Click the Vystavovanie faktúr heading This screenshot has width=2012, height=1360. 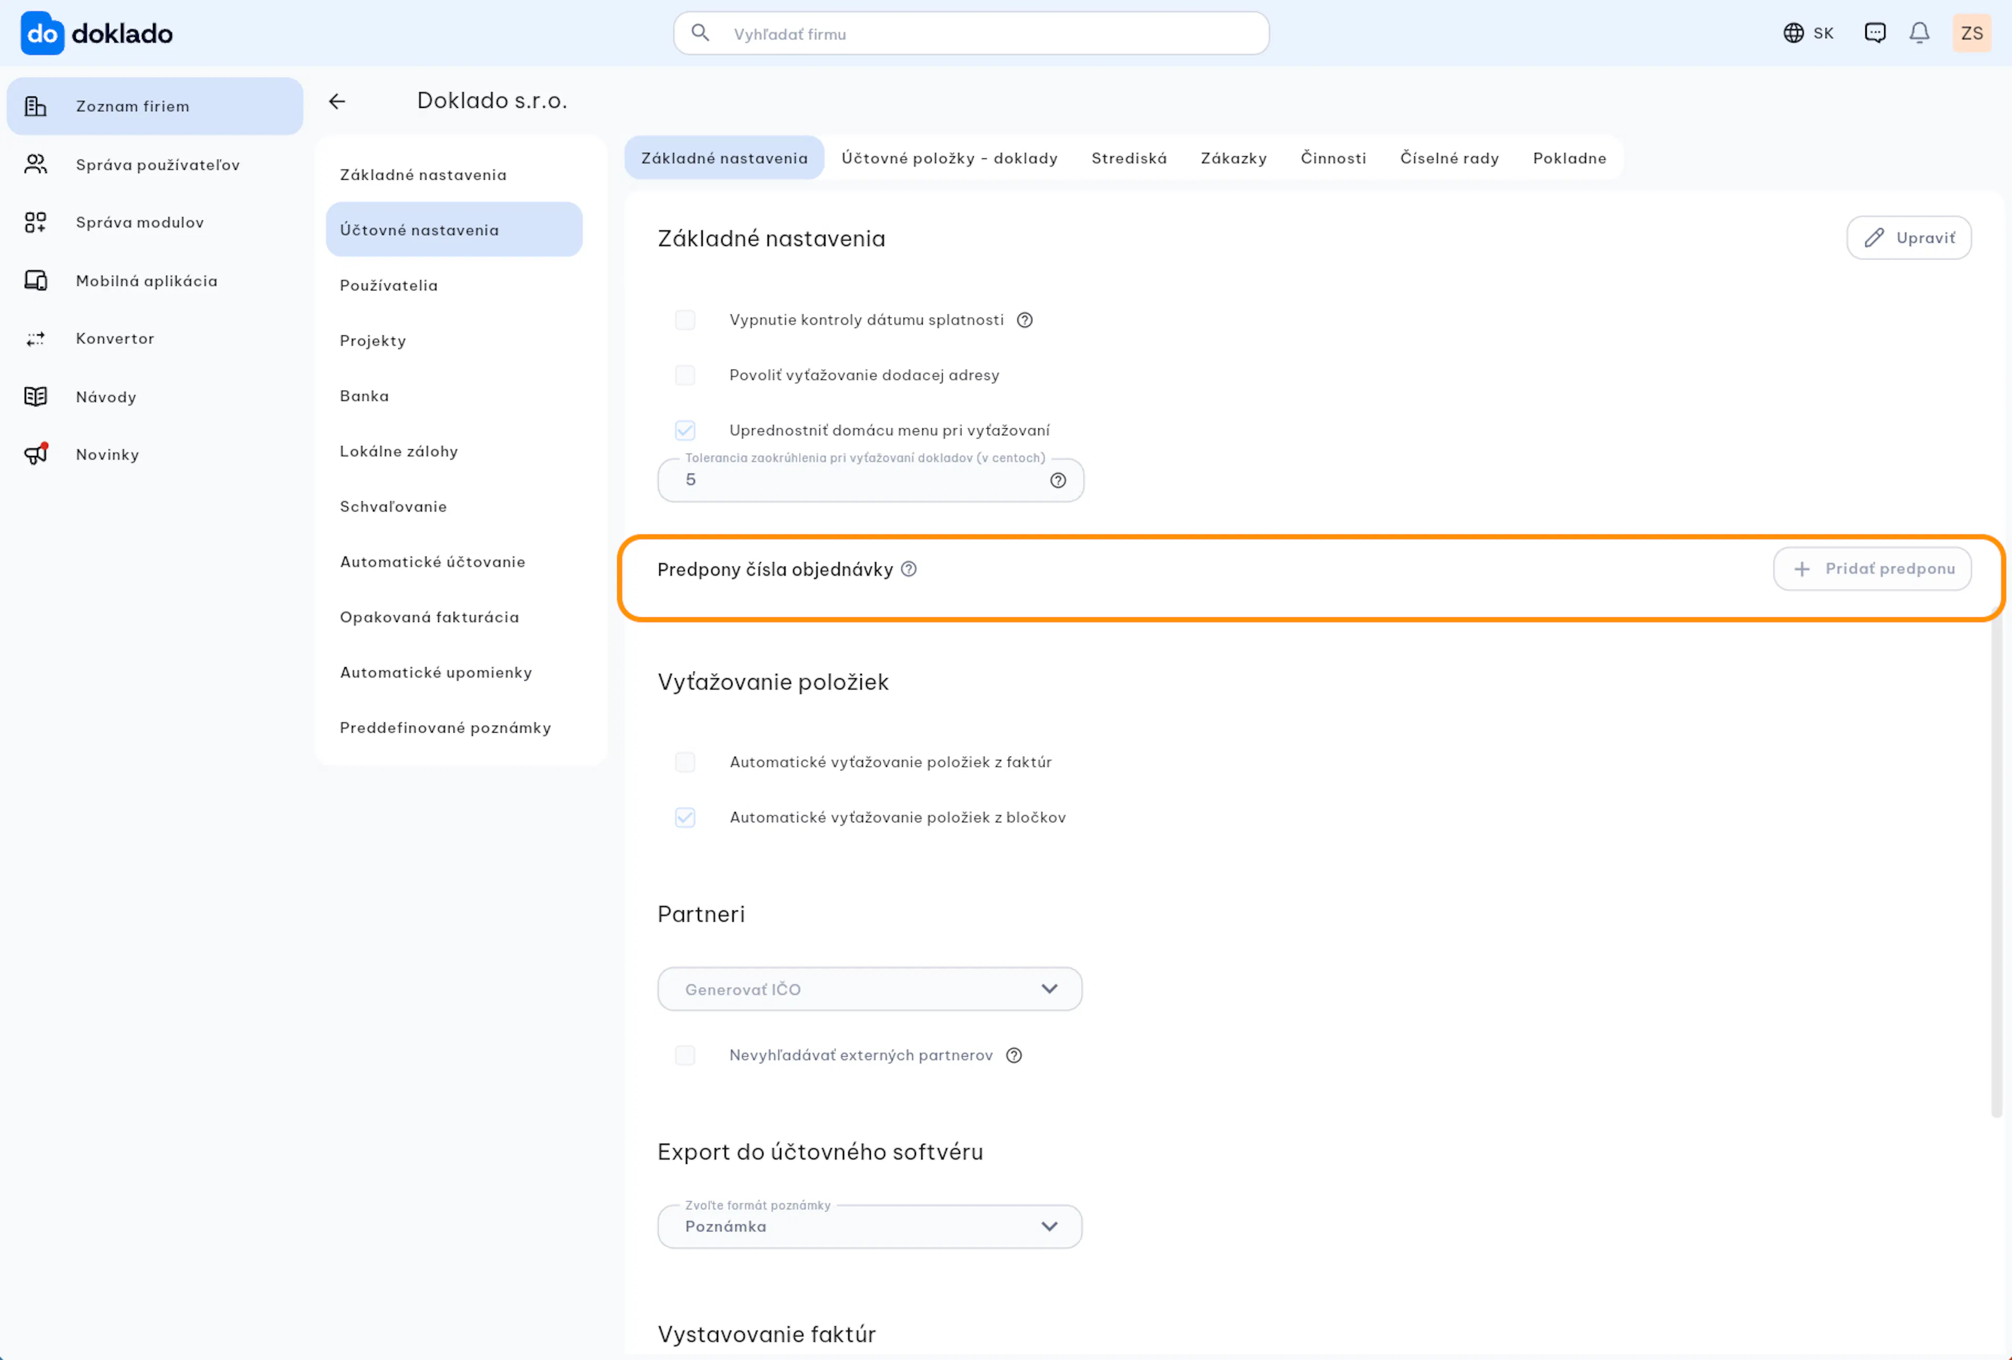tap(767, 1334)
